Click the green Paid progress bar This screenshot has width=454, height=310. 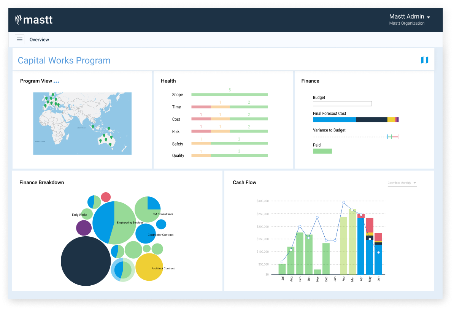point(322,151)
